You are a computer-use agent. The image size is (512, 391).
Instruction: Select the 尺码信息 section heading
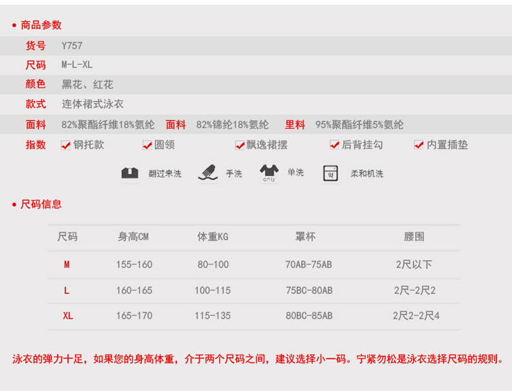point(41,204)
